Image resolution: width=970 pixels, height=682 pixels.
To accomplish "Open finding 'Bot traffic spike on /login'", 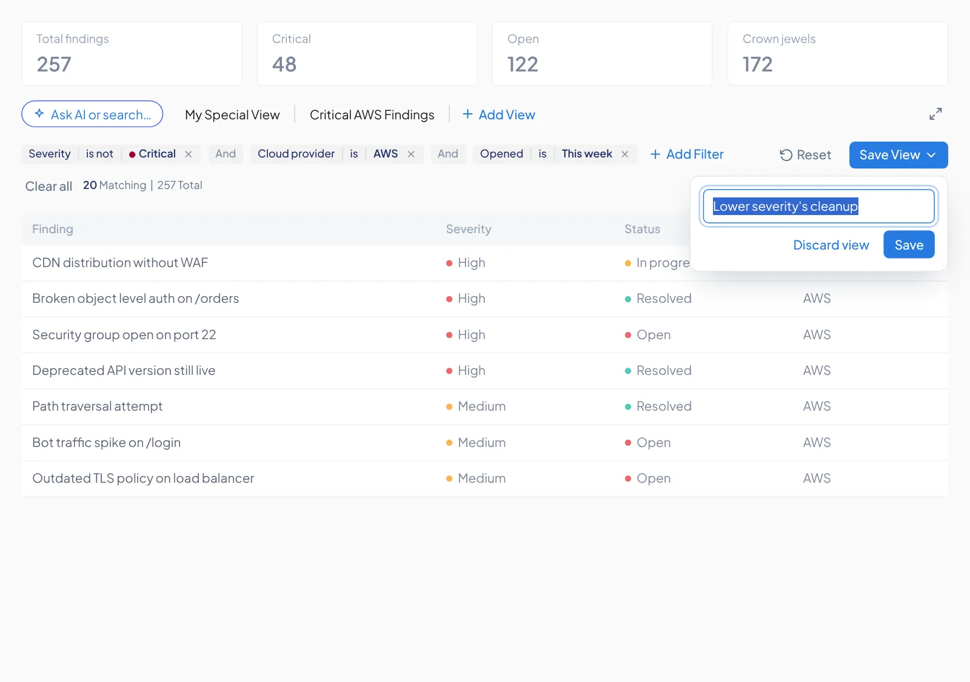I will pos(107,443).
